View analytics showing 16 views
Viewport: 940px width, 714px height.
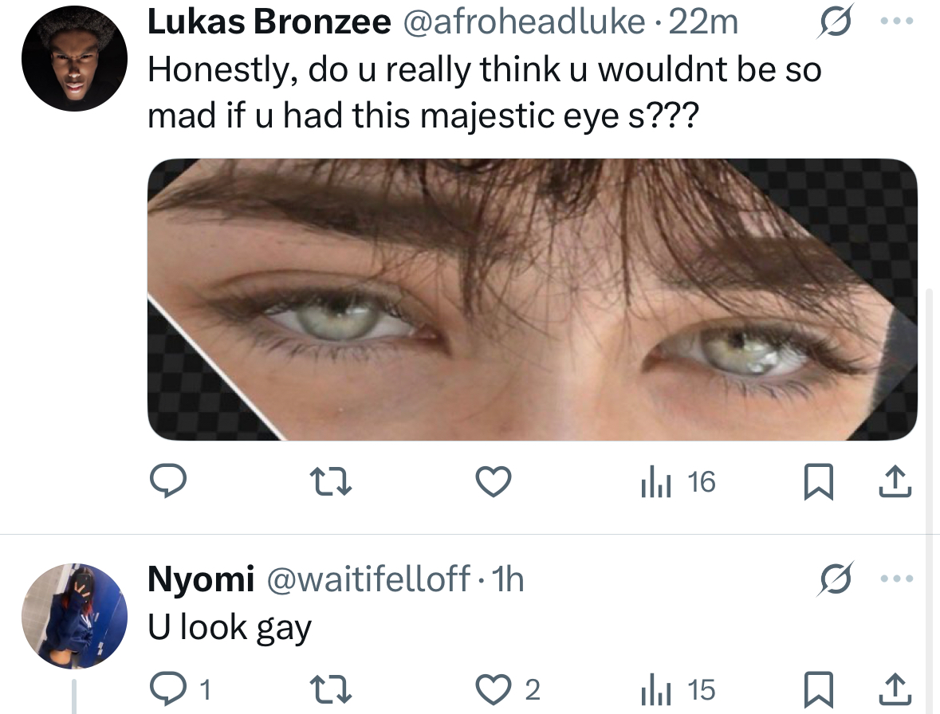click(x=678, y=482)
